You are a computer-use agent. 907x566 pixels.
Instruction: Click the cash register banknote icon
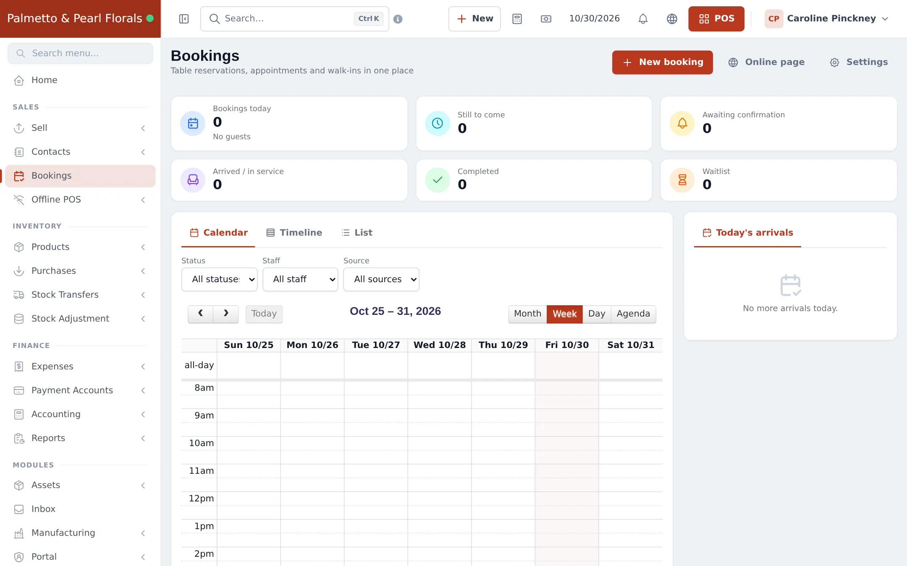(x=546, y=19)
